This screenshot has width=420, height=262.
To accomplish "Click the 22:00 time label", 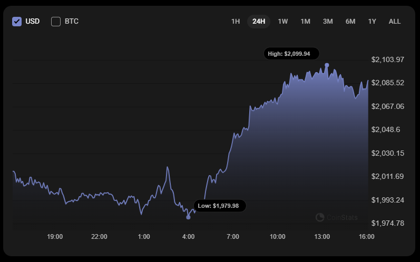I will tap(99, 237).
